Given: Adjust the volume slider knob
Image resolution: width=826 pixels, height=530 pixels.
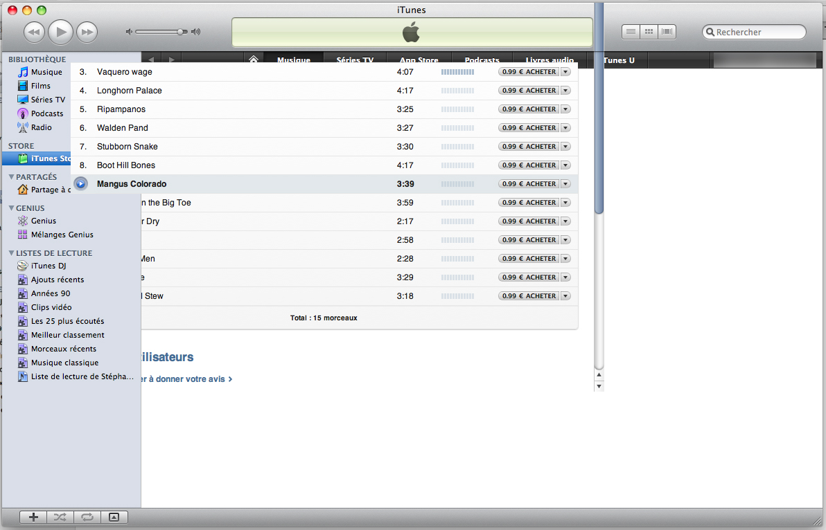Looking at the screenshot, I should [180, 32].
